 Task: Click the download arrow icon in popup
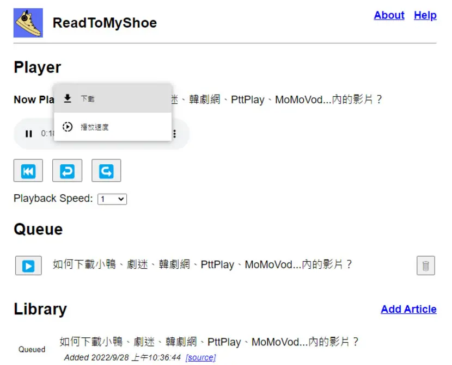tap(68, 98)
